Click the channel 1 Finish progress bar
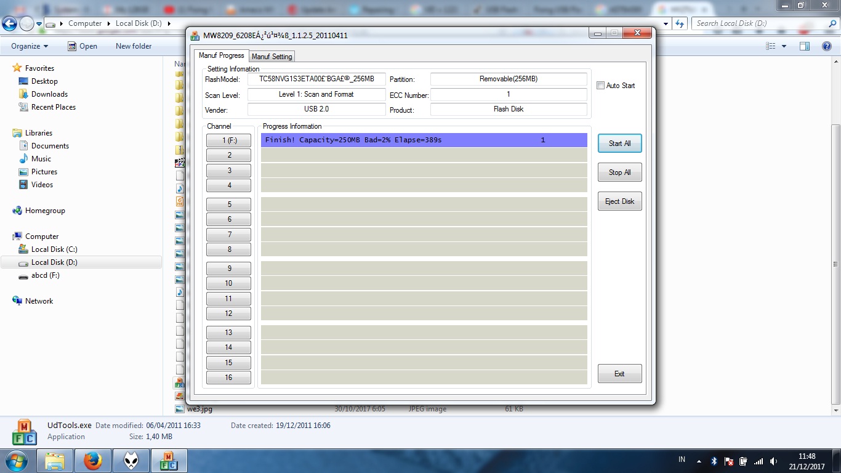The width and height of the screenshot is (841, 473). coord(424,140)
